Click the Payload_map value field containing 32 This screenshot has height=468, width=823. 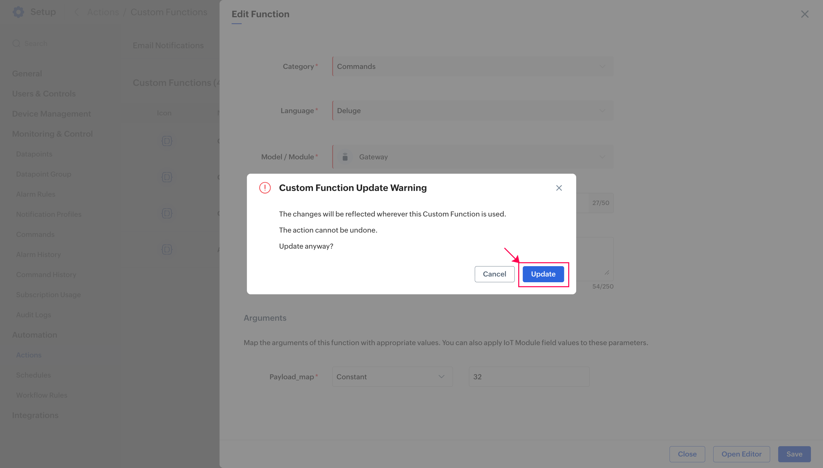point(529,377)
